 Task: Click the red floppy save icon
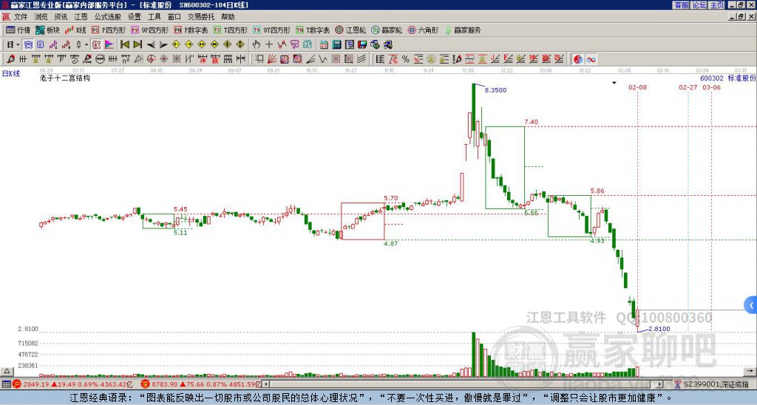(x=362, y=44)
